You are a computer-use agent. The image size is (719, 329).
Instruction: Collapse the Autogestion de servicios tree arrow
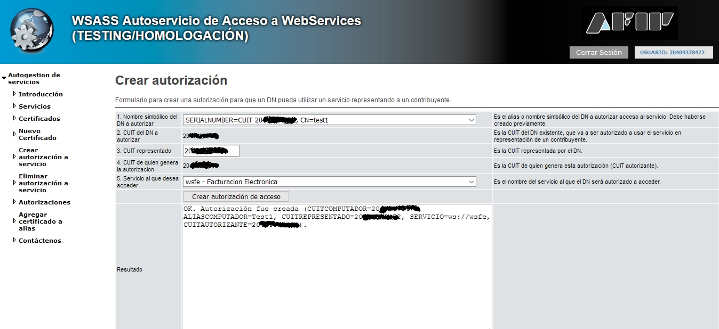[x=4, y=79]
